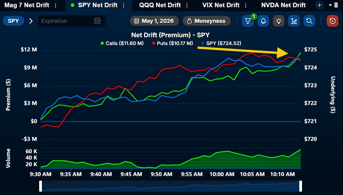Image resolution: width=343 pixels, height=195 pixels.
Task: Open SPY Net Drift tab options menu
Action: click(x=124, y=5)
